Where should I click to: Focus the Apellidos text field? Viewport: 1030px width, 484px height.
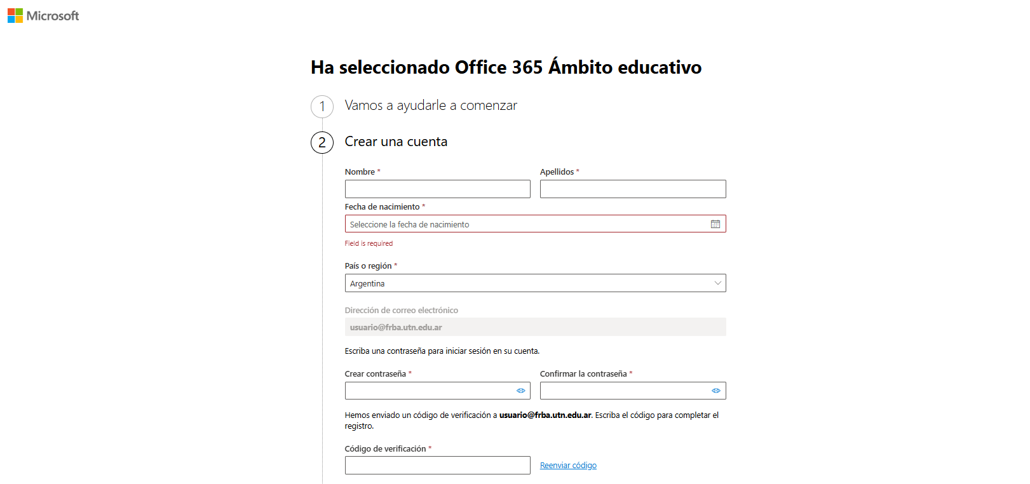click(632, 189)
